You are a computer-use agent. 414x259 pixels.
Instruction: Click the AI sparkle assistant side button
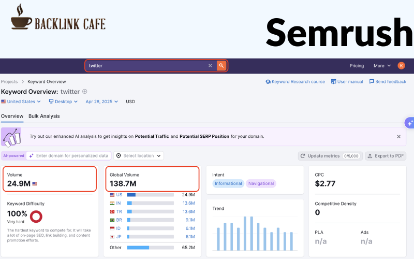tap(409, 123)
